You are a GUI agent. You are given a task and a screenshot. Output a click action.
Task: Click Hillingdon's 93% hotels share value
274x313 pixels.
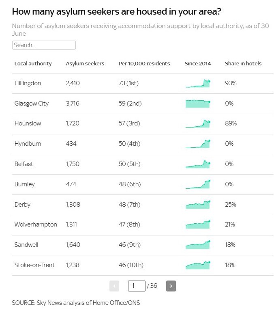pyautogui.click(x=231, y=83)
